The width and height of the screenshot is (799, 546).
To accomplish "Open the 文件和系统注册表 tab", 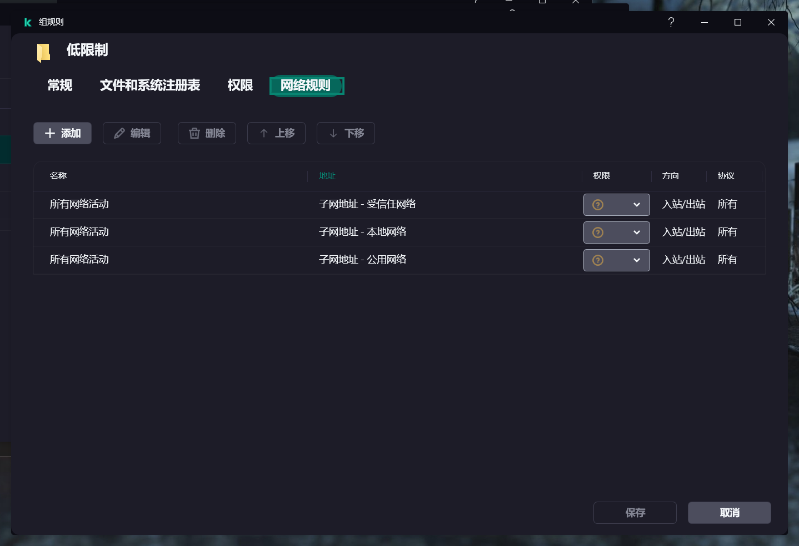I will 149,85.
